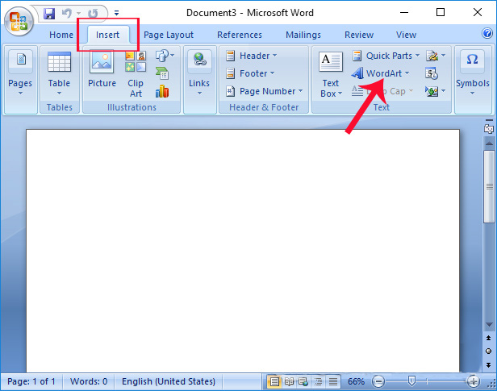Click the Drop Cap button
The image size is (497, 391).
click(x=382, y=91)
